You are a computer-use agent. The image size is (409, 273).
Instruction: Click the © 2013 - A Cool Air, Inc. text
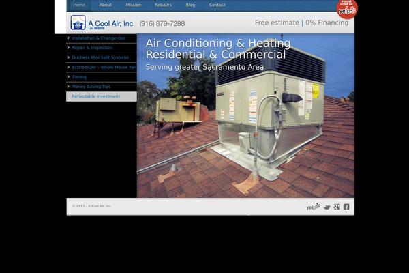click(92, 206)
